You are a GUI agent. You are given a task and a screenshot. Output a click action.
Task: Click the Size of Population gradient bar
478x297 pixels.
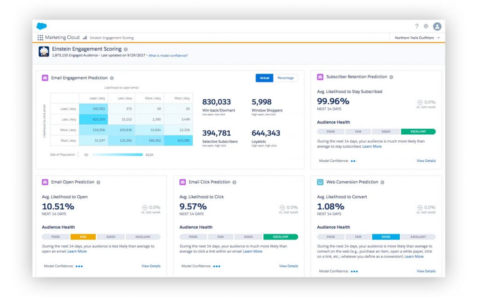click(x=117, y=155)
